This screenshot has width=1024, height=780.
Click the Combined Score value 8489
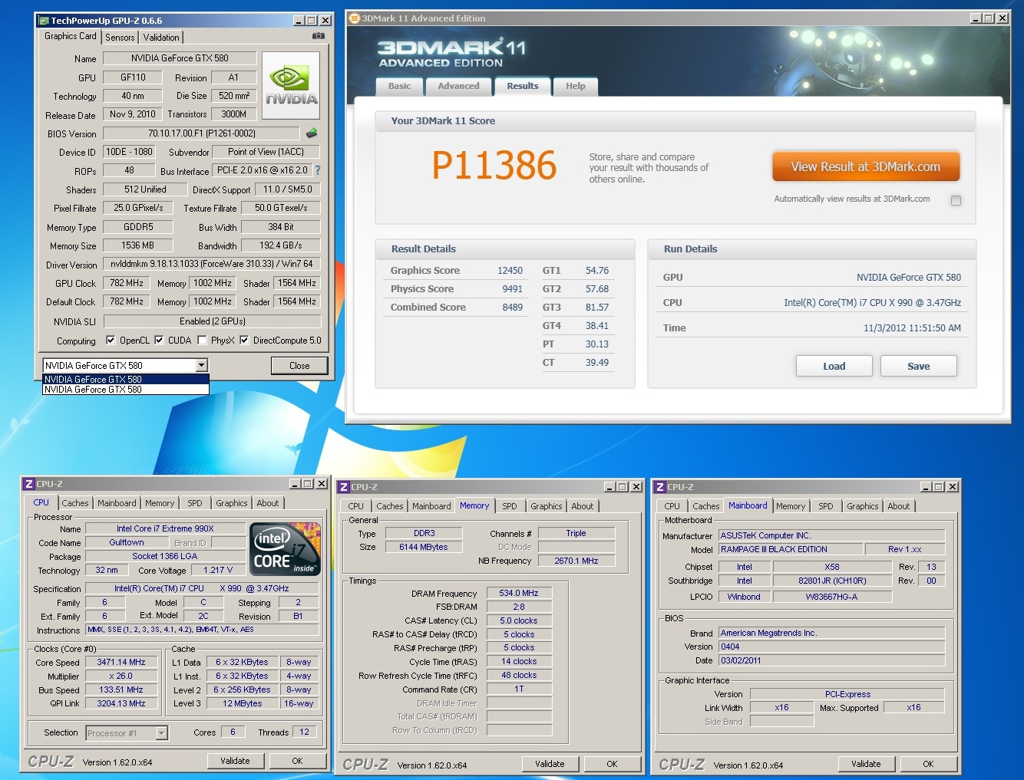coord(512,308)
